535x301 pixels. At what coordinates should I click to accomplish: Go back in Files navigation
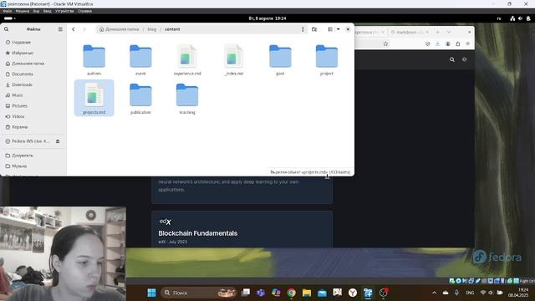click(74, 29)
